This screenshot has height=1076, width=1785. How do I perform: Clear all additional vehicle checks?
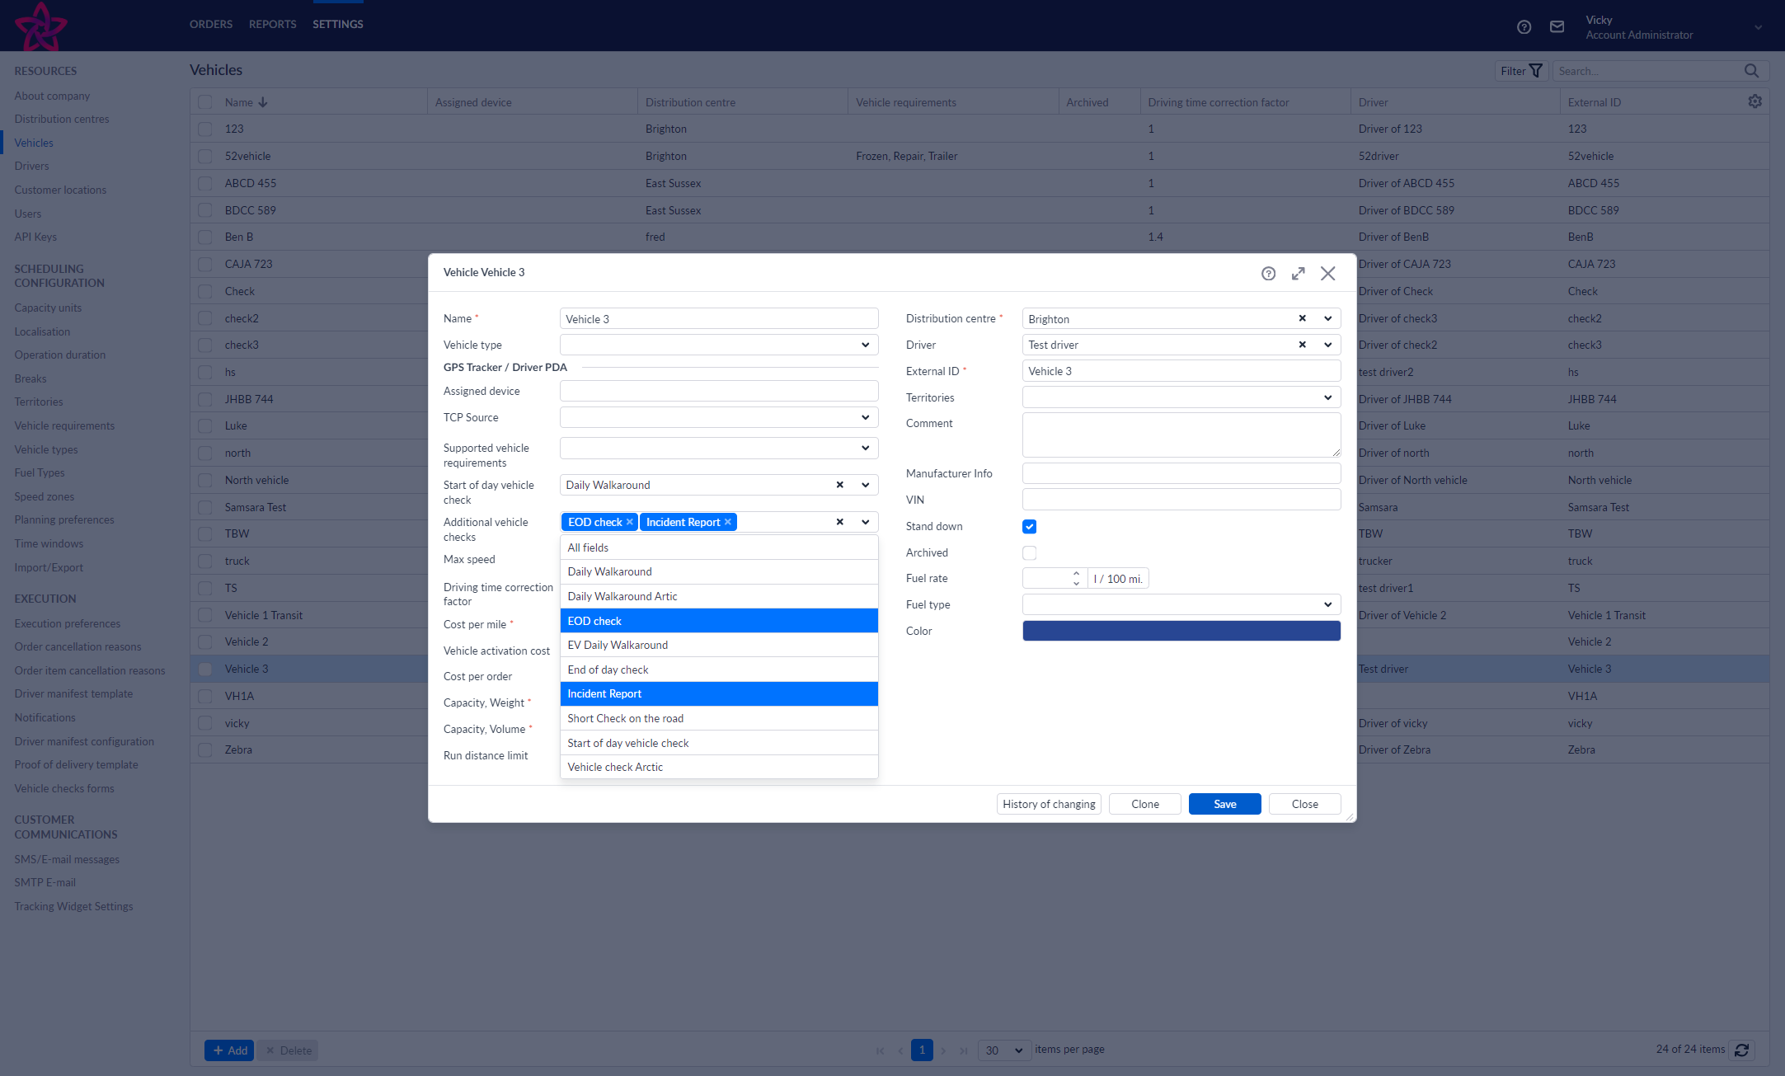pyautogui.click(x=839, y=522)
